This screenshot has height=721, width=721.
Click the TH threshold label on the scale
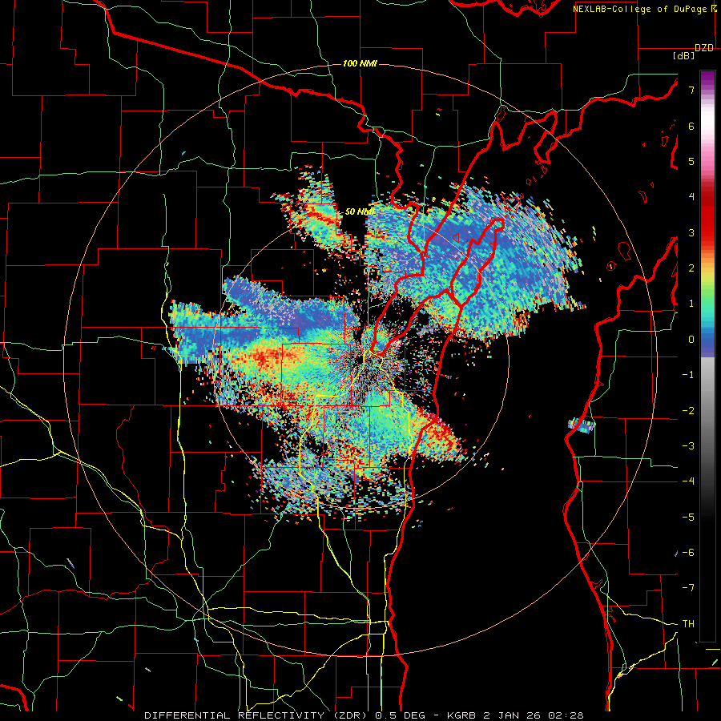click(688, 624)
